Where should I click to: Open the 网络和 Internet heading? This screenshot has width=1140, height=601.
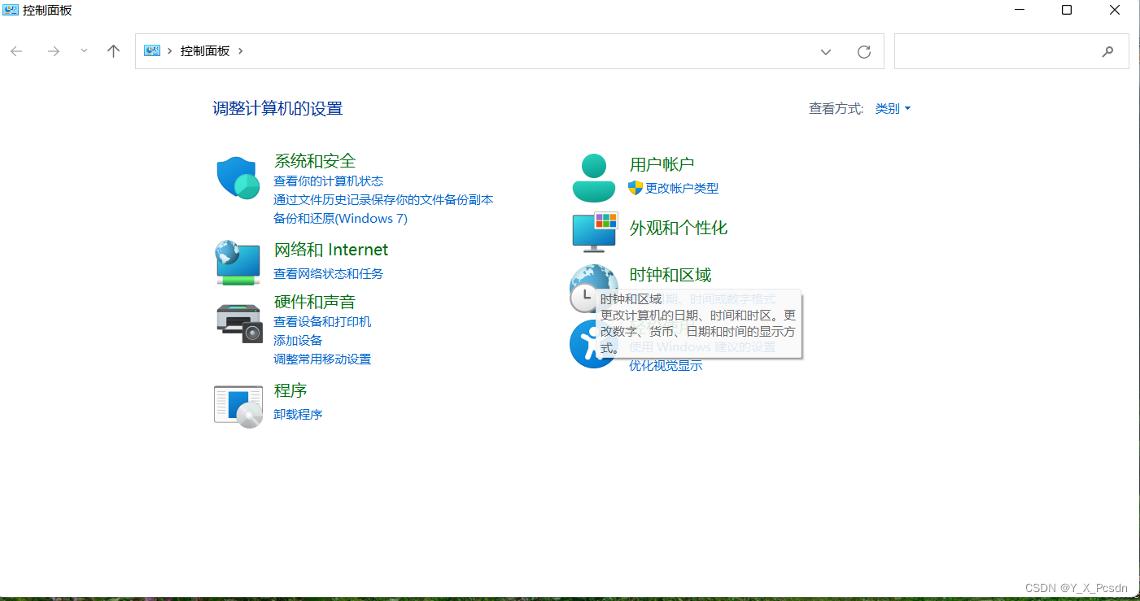331,250
